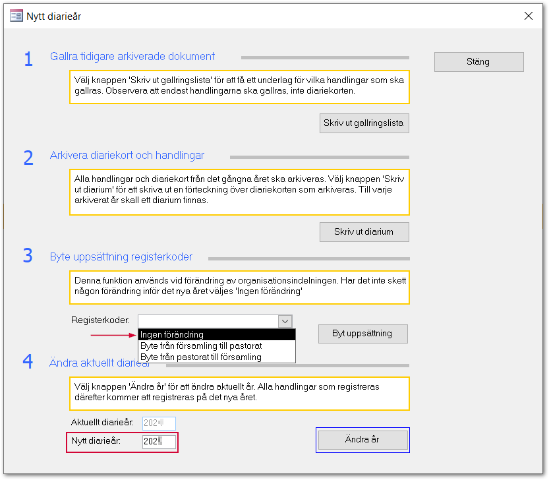549x480 pixels.
Task: Click the gallringslista instruction text box
Action: [239, 87]
